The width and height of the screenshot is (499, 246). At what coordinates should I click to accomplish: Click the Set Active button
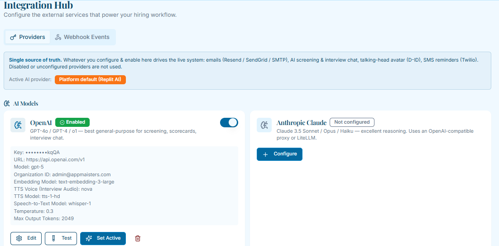click(x=103, y=238)
